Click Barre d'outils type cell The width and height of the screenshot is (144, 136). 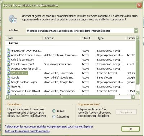click(104, 78)
